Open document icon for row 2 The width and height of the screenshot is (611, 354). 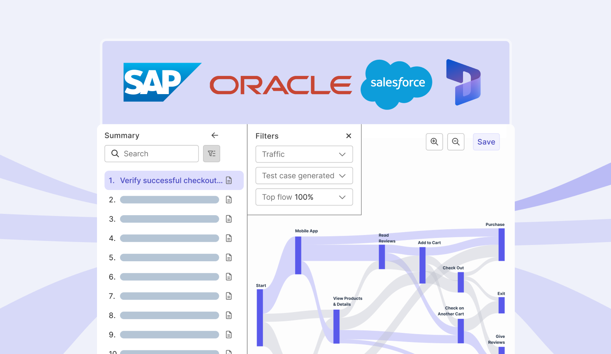tap(229, 200)
